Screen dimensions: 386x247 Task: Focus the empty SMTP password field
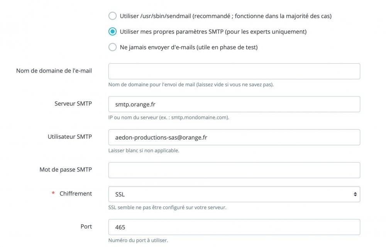click(x=234, y=170)
